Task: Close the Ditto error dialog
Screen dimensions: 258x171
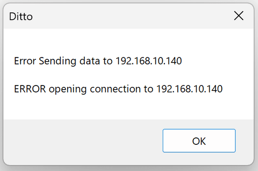Action: (x=239, y=16)
